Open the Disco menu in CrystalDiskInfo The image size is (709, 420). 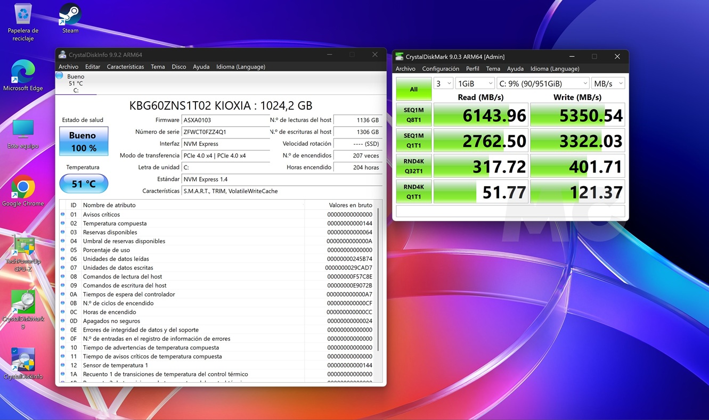click(179, 67)
